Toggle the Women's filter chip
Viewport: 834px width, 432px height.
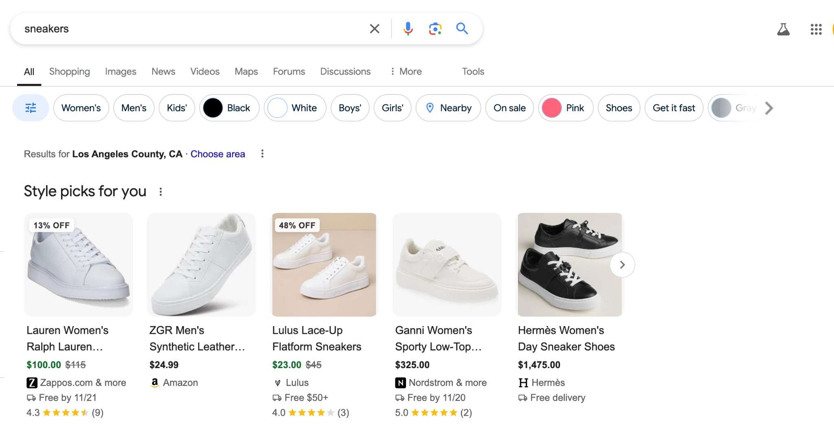[x=81, y=108]
